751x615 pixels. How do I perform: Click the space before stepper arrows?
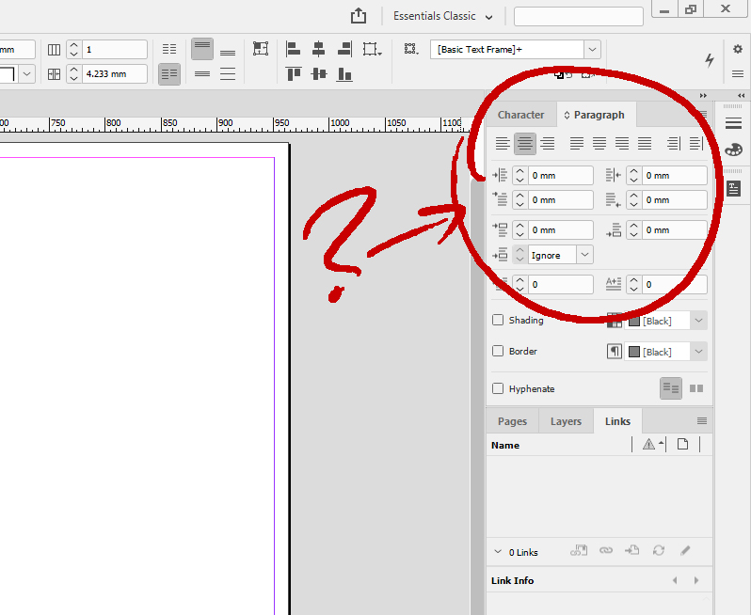520,229
